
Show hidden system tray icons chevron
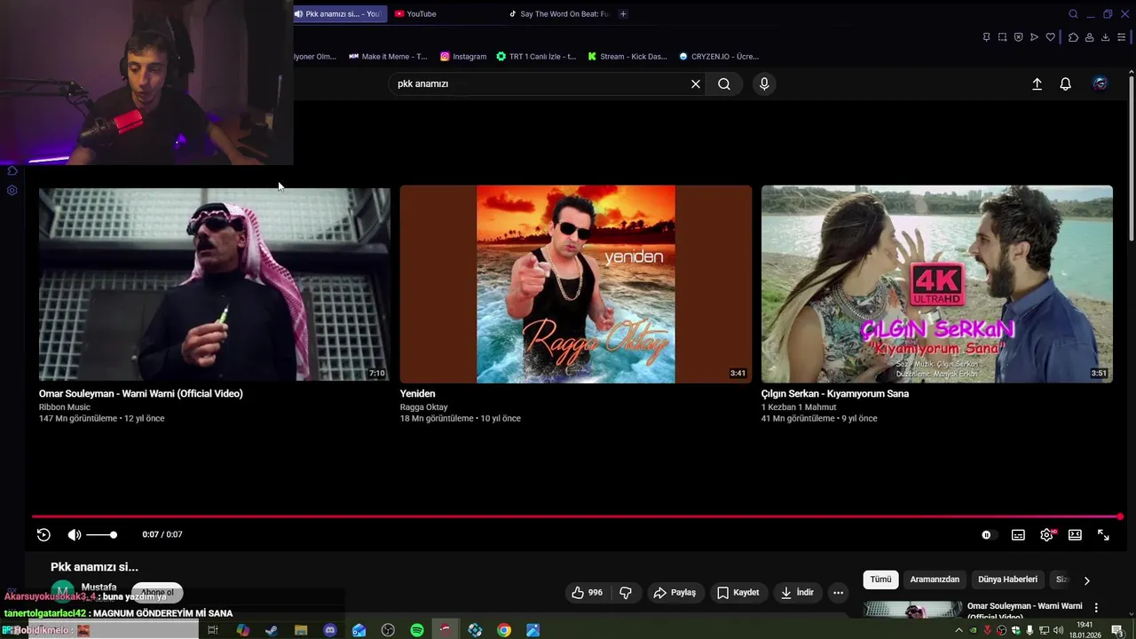958,630
